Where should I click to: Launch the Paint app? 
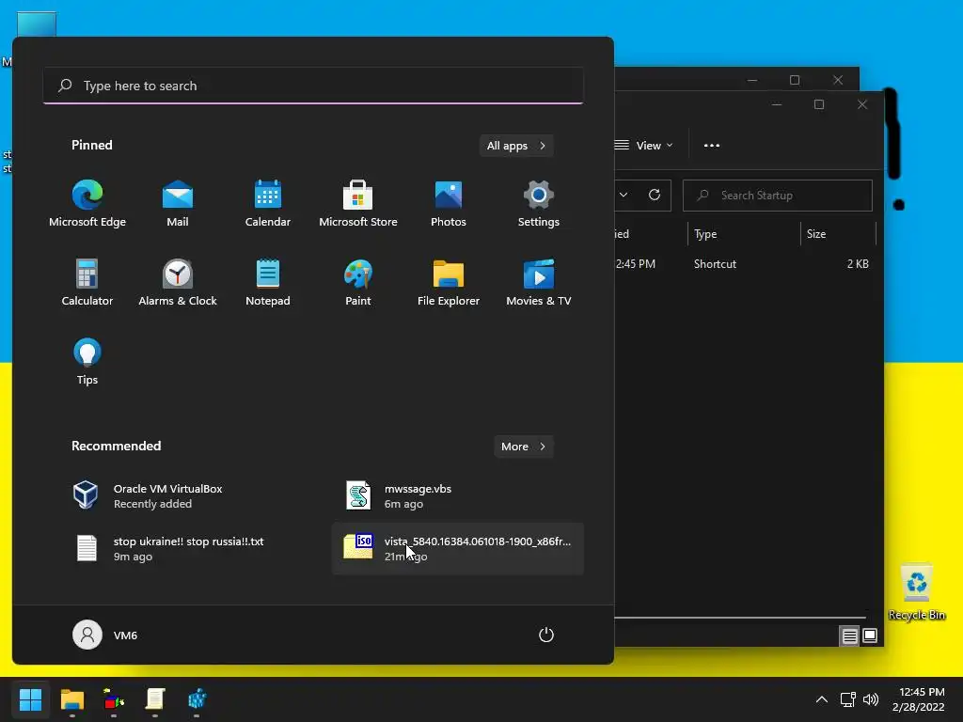[358, 282]
